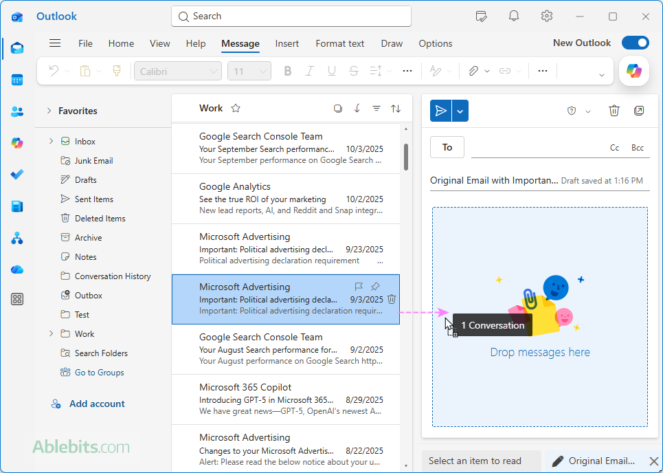
Task: Open the Format text tab
Action: (x=339, y=43)
